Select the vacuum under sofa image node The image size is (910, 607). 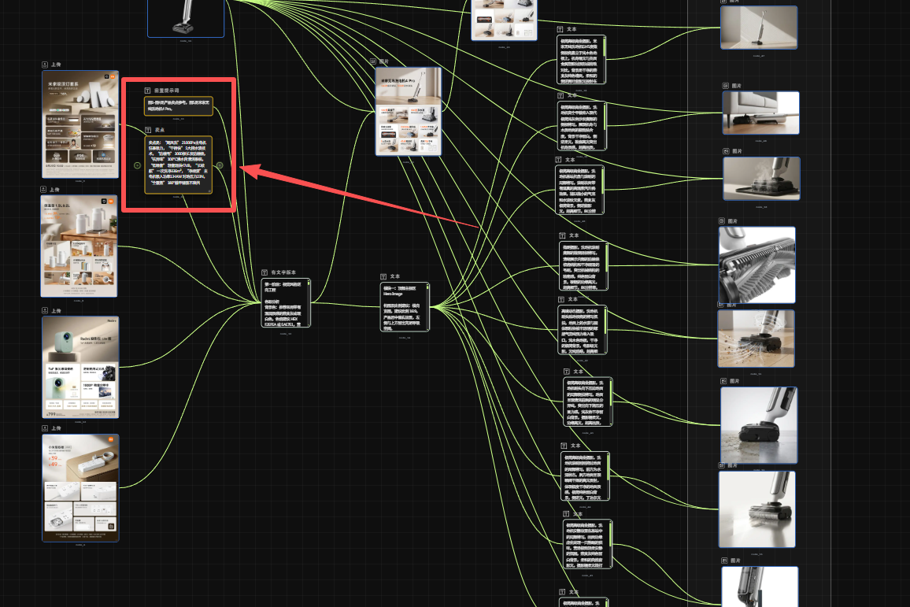[760, 113]
